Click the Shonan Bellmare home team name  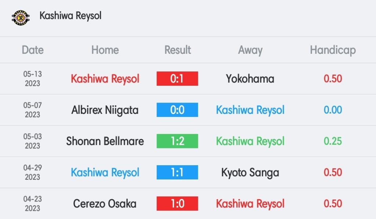105,141
